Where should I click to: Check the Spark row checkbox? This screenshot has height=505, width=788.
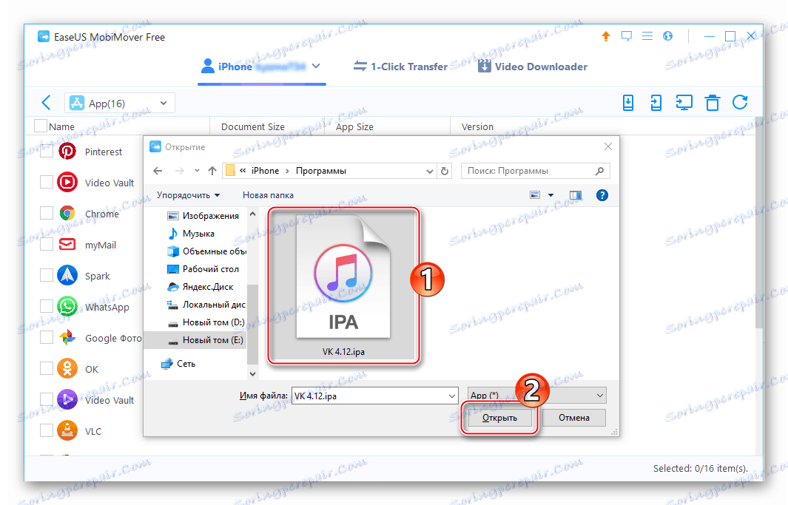[46, 275]
